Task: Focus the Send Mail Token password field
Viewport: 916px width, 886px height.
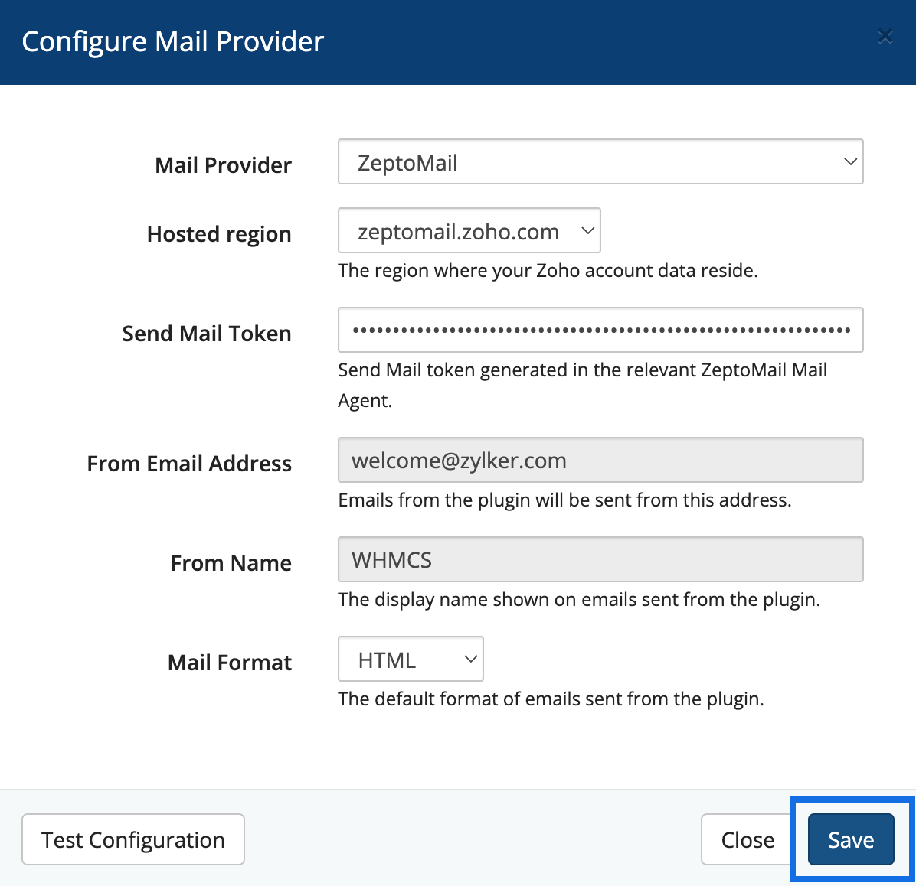Action: 600,331
